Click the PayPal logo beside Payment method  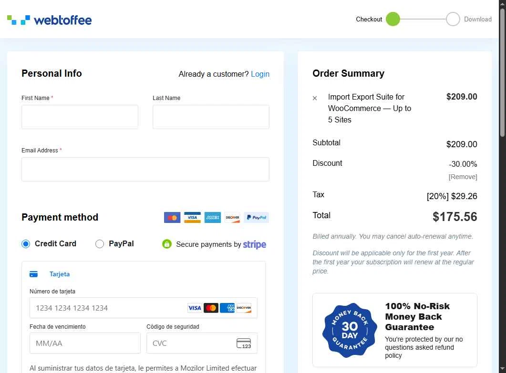(x=256, y=218)
